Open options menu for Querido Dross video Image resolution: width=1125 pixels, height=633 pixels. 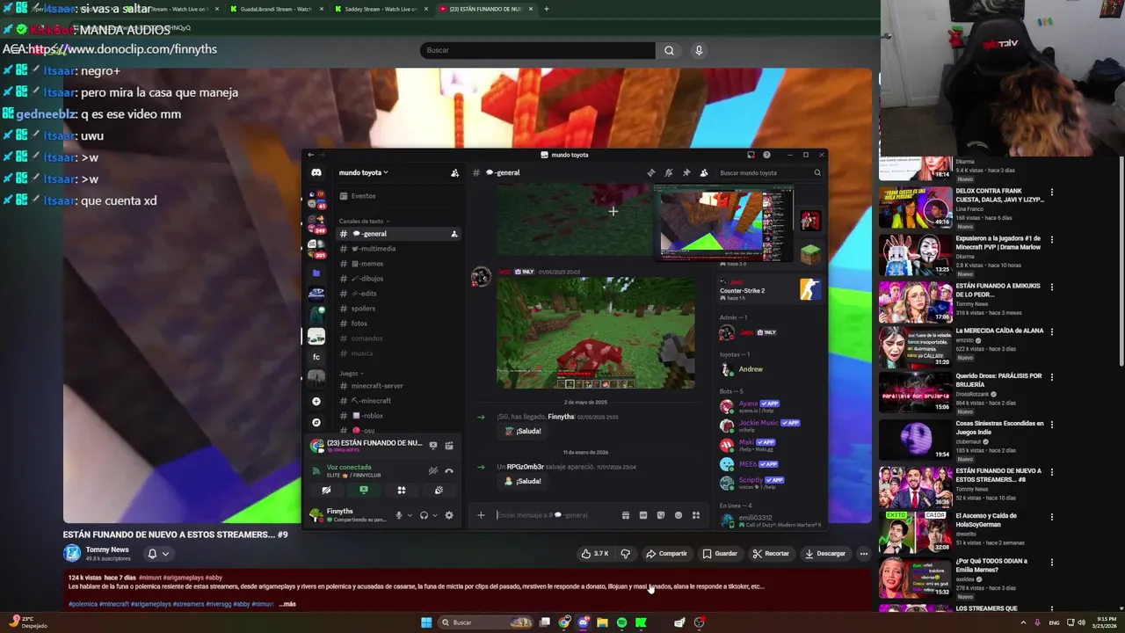pos(1052,376)
